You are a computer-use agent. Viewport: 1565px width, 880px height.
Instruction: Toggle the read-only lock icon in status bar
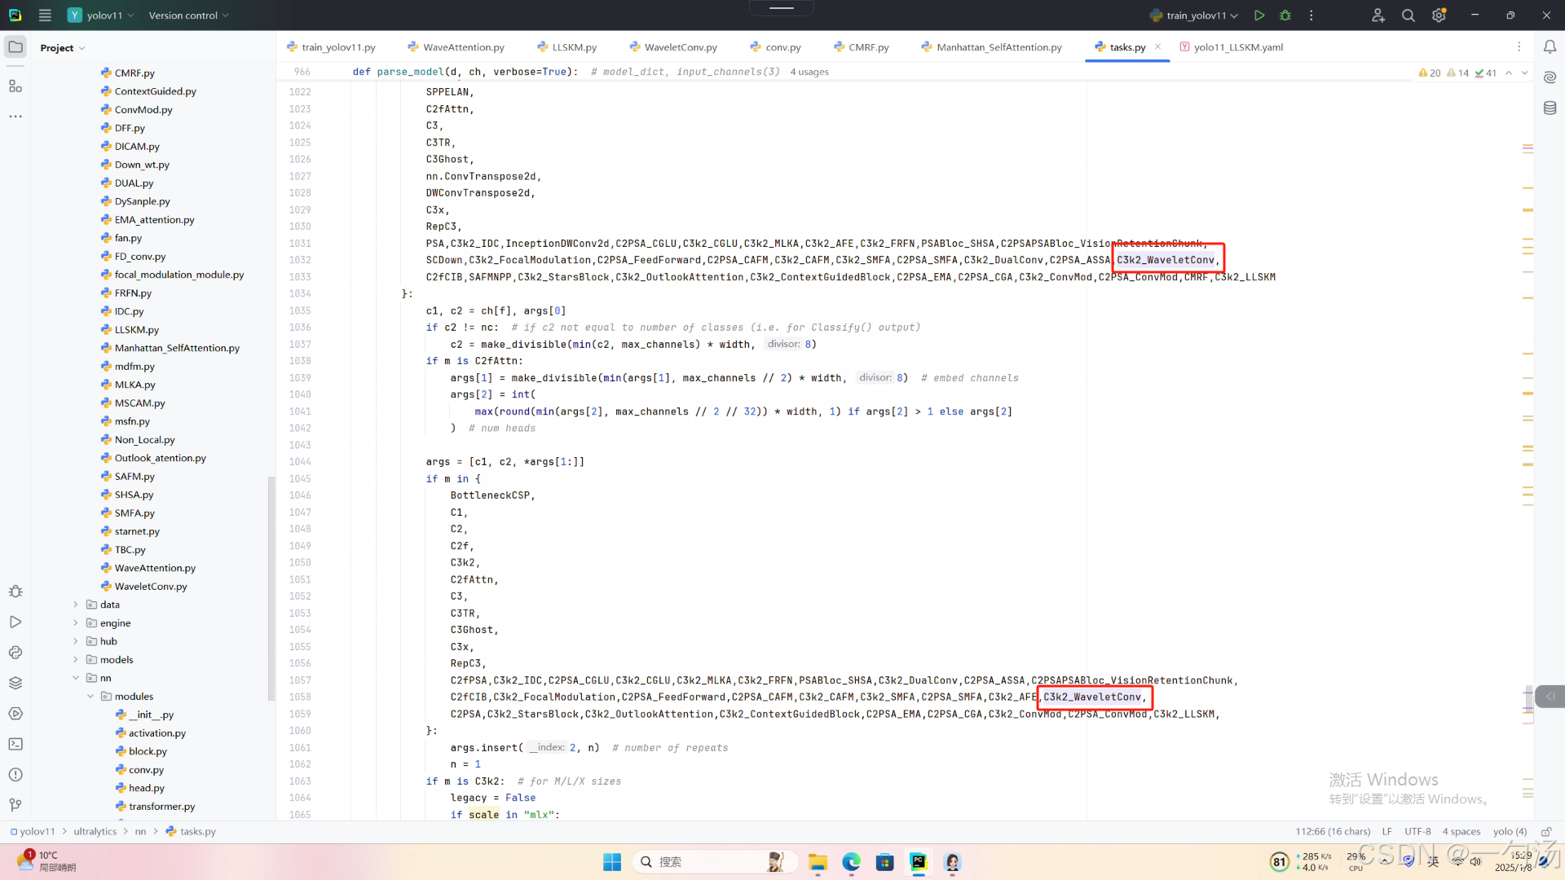tap(1545, 831)
